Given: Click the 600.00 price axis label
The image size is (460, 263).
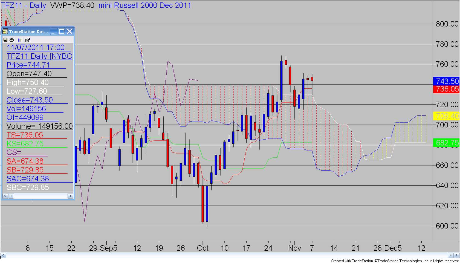Looking at the screenshot, I should click(447, 226).
